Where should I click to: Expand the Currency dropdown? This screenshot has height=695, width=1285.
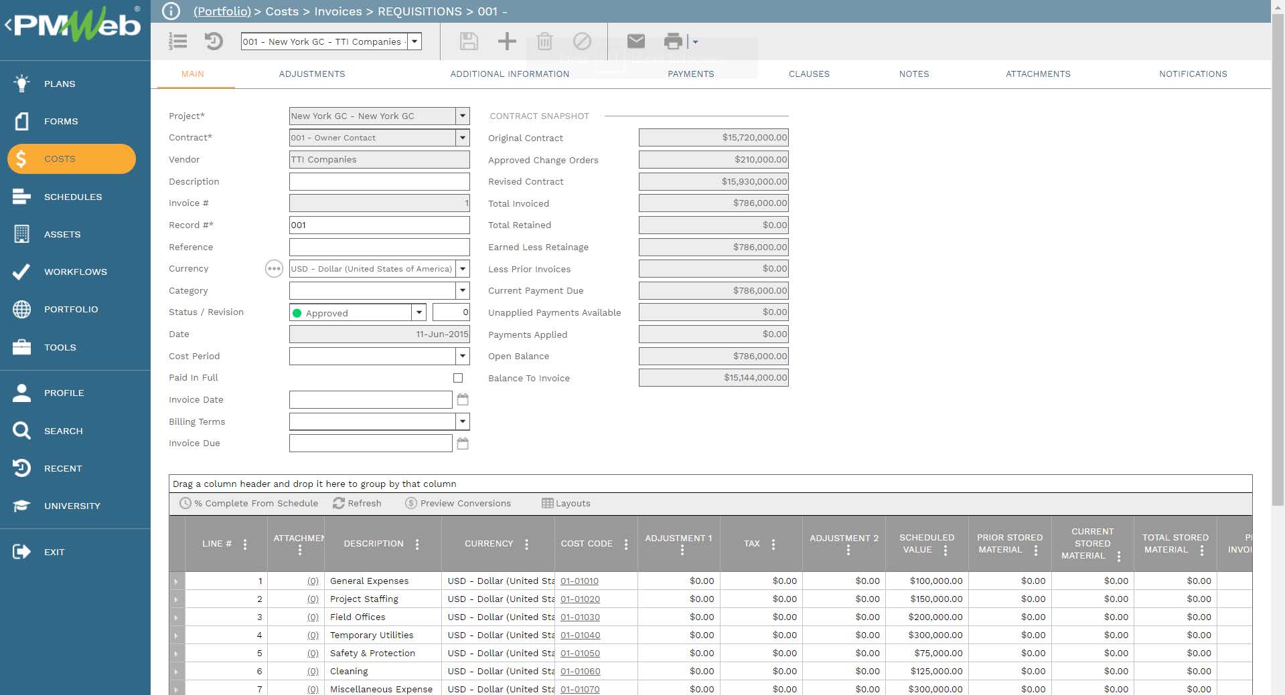[463, 269]
